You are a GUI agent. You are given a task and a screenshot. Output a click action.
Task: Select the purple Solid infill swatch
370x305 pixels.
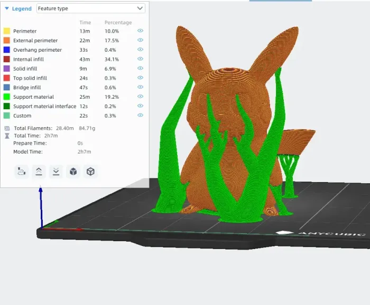point(7,69)
